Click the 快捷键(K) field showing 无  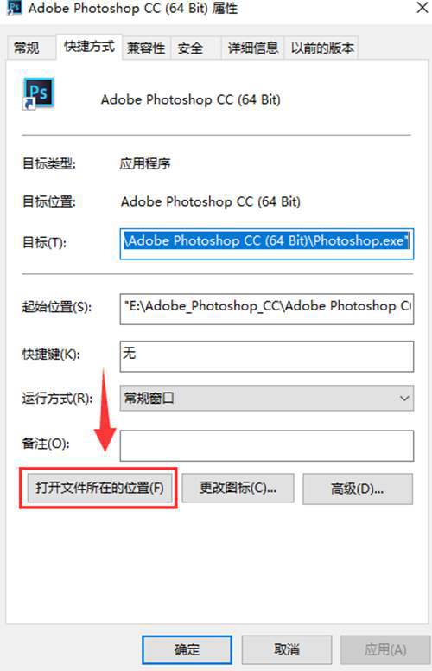[267, 356]
